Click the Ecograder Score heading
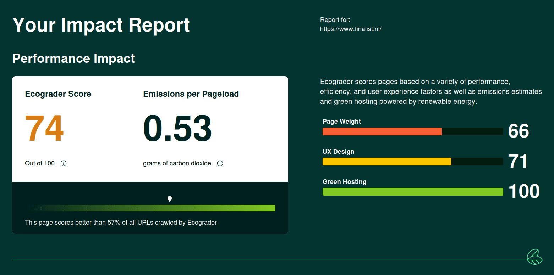 (x=58, y=94)
